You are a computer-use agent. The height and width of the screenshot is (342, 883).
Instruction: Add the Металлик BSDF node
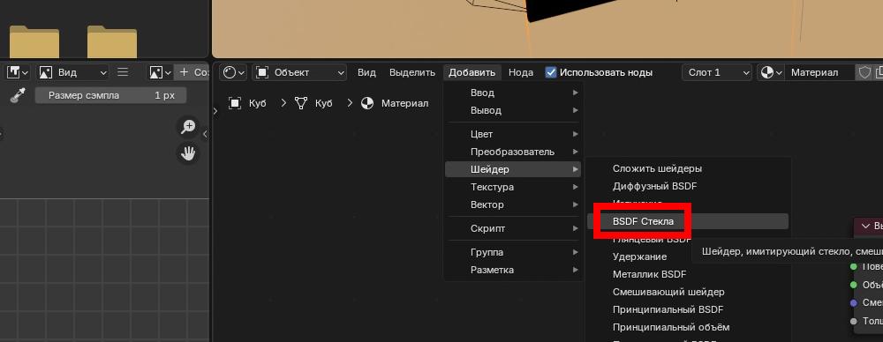click(x=688, y=274)
